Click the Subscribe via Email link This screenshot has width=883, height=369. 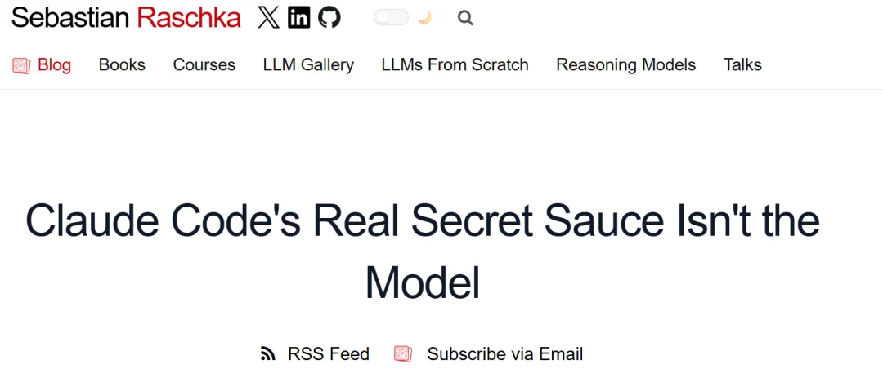pyautogui.click(x=505, y=353)
